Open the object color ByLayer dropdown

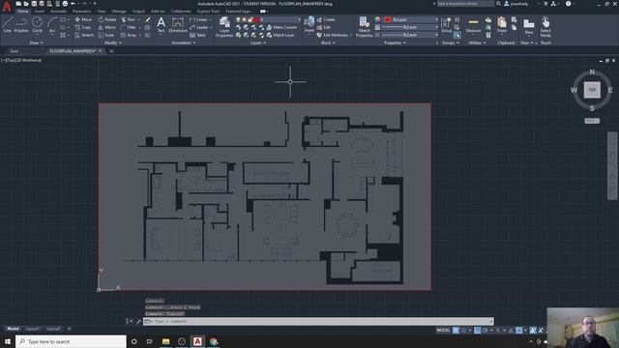(x=411, y=19)
